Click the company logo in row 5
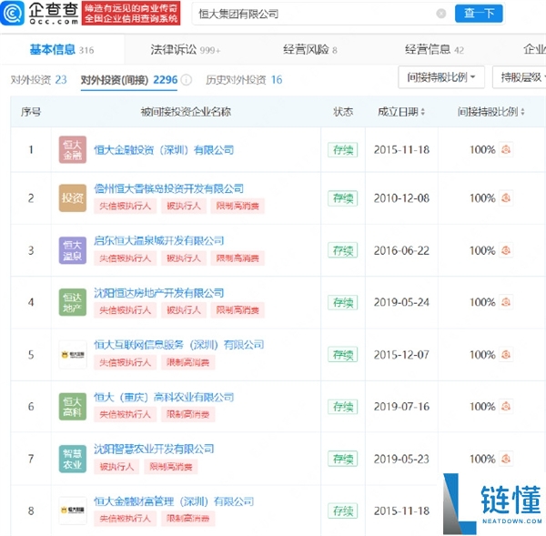Screen dimensions: 546x536 (x=73, y=355)
